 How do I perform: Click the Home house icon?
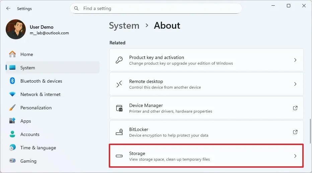[x=12, y=54]
